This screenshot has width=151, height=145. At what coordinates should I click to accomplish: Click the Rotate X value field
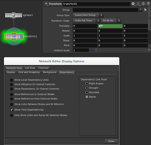[85, 31]
